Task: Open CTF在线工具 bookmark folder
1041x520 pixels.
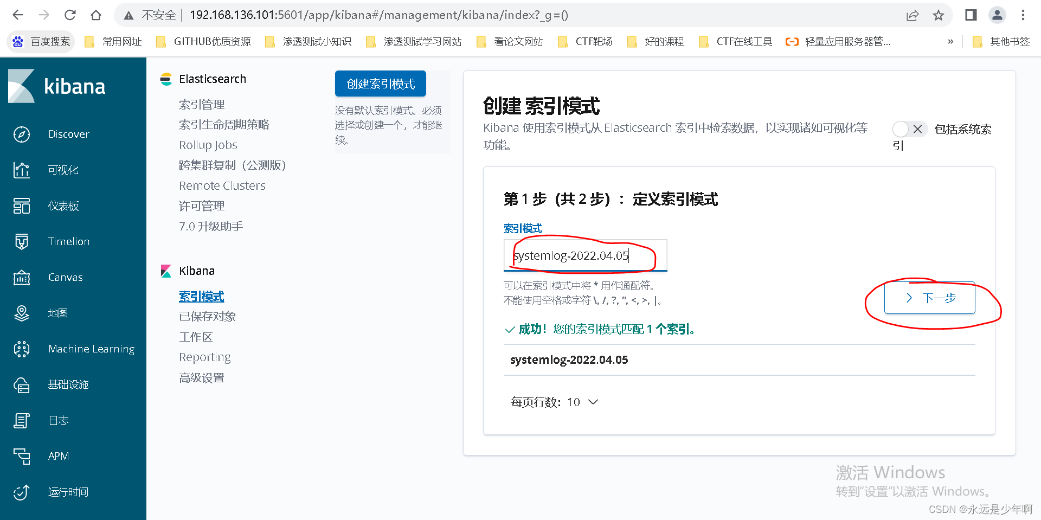Action: tap(735, 42)
